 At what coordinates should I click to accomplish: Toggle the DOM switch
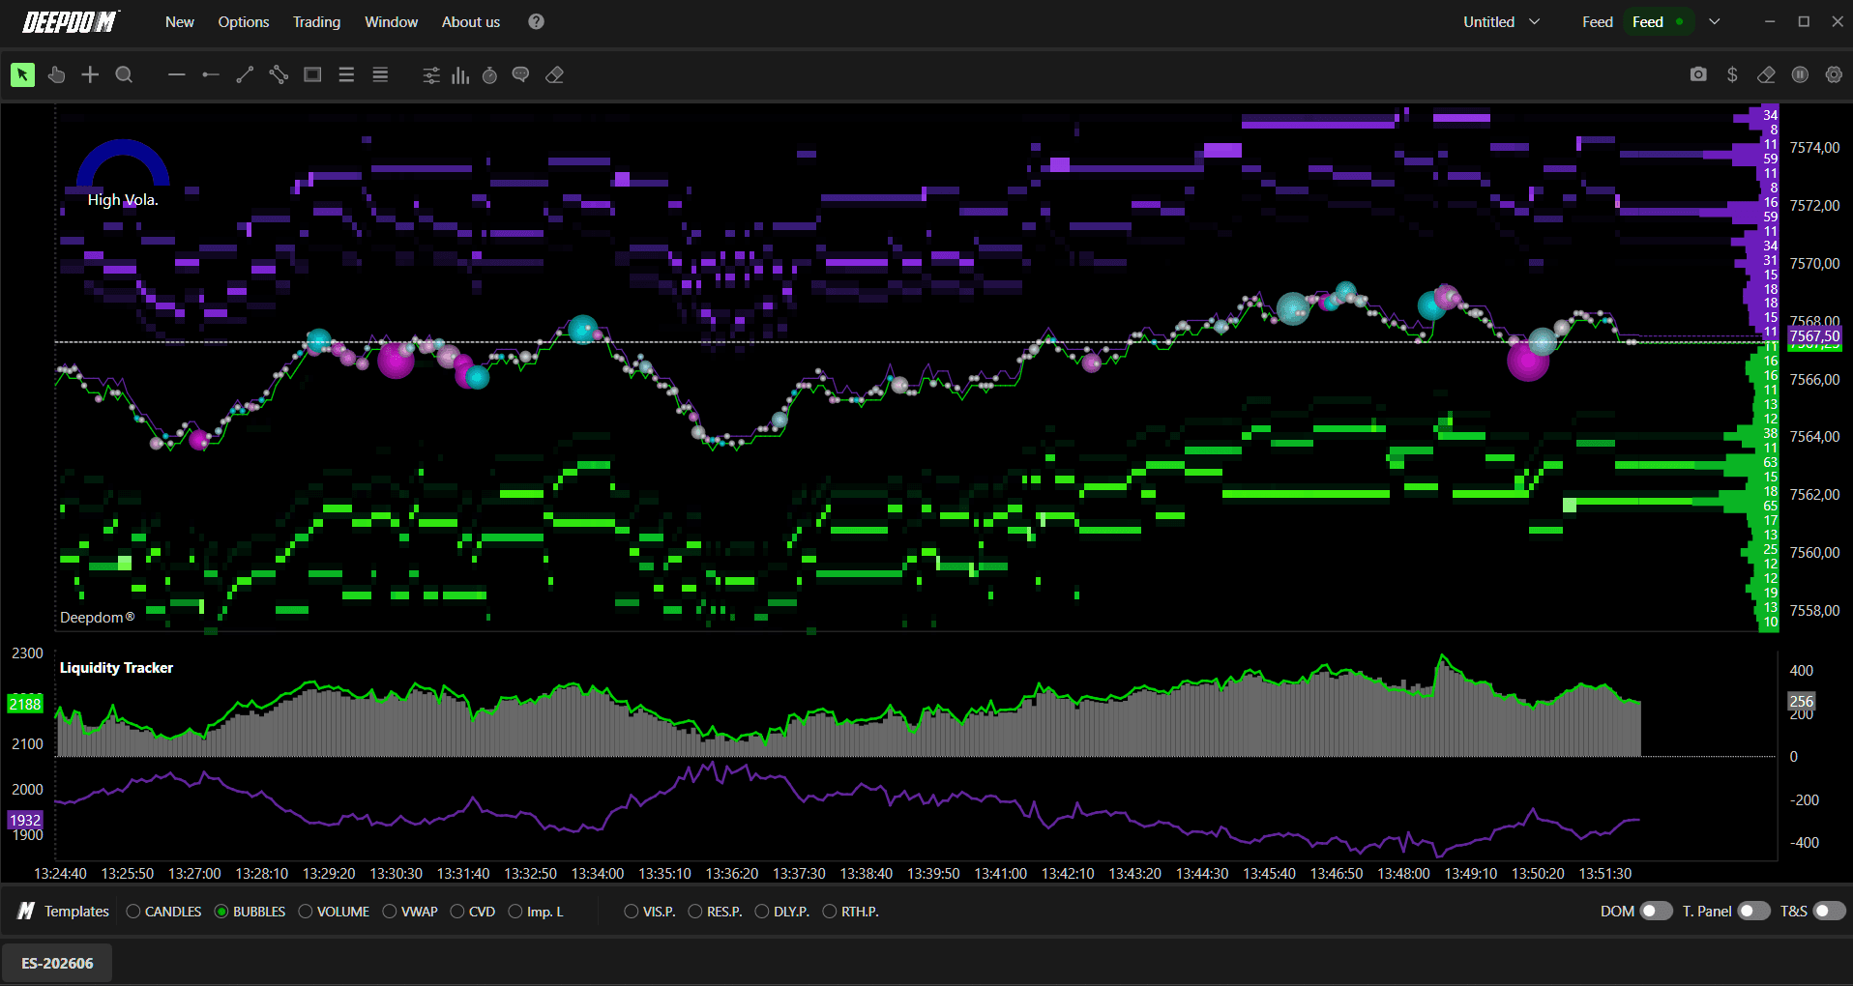click(x=1656, y=911)
